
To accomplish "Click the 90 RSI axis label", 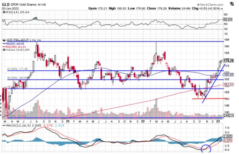I will pyautogui.click(x=226, y=14).
